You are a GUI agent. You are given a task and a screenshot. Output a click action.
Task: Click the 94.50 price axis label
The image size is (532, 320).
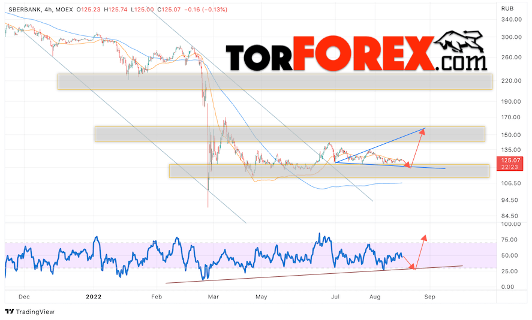tap(509, 200)
